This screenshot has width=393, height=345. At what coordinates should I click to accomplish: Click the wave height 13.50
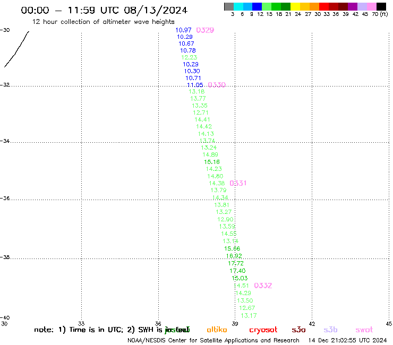[x=245, y=300]
